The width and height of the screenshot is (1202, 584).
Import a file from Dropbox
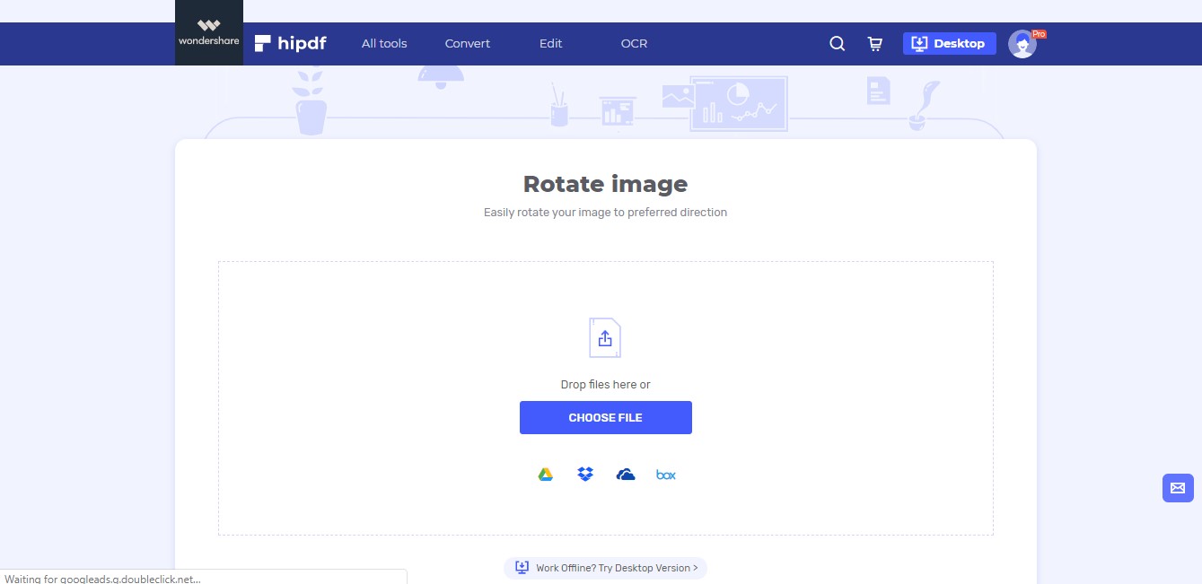pos(585,475)
